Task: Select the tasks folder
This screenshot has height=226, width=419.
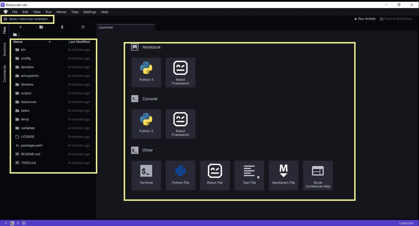Action: click(53, 111)
